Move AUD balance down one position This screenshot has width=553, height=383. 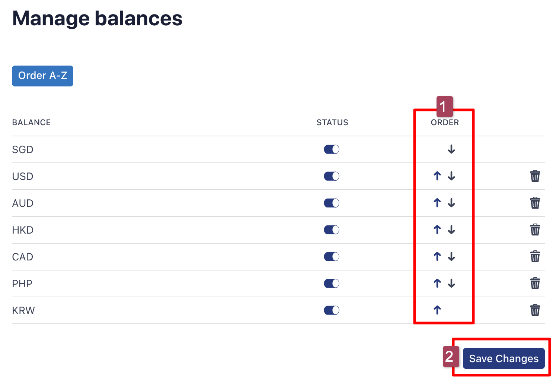pyautogui.click(x=451, y=203)
